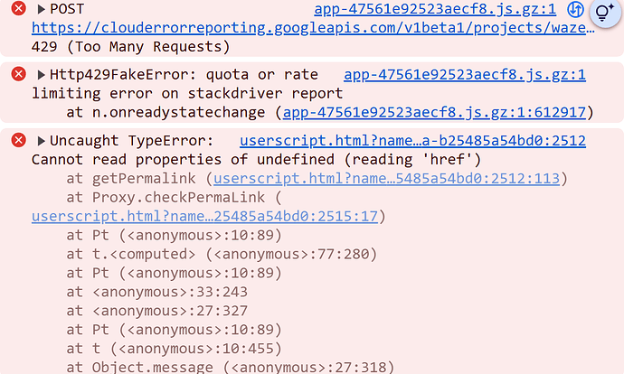Open the app-47561e92523aecf8.js.gz:1 link in the POST row

point(434,9)
